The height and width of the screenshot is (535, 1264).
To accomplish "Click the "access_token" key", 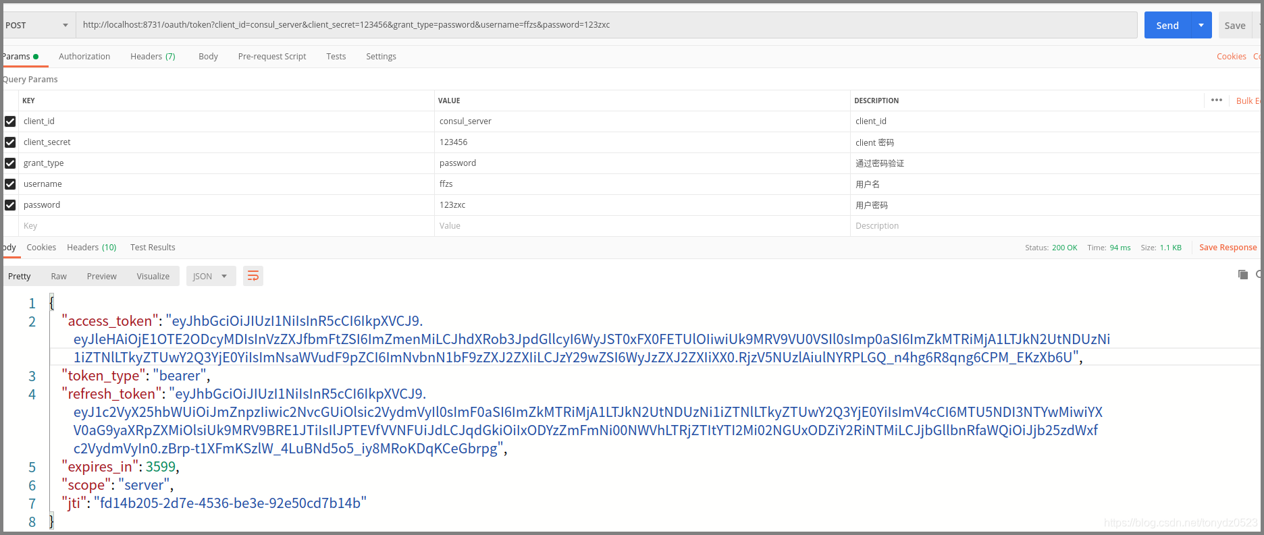I will 110,321.
